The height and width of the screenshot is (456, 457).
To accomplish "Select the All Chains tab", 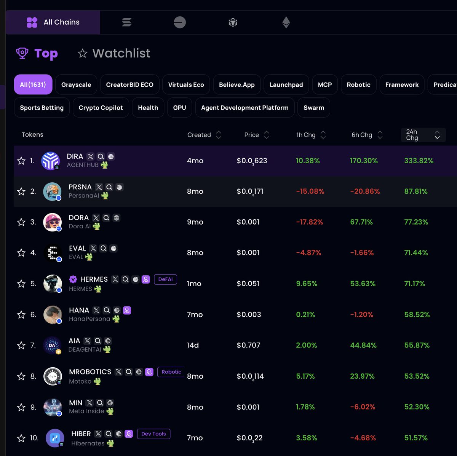I will [53, 22].
